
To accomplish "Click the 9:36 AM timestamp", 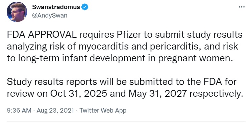I will point(19,111).
